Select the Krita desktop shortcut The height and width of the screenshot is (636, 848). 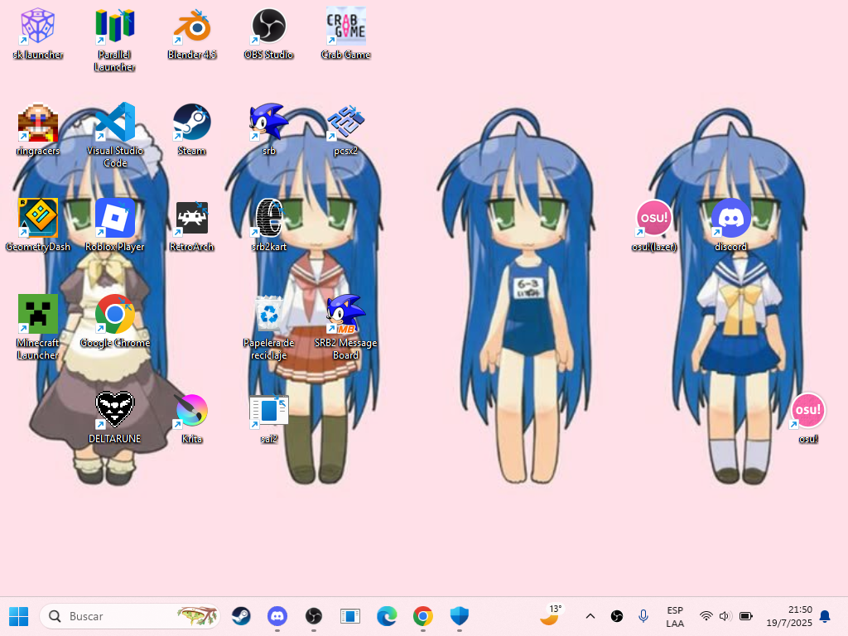pyautogui.click(x=192, y=417)
